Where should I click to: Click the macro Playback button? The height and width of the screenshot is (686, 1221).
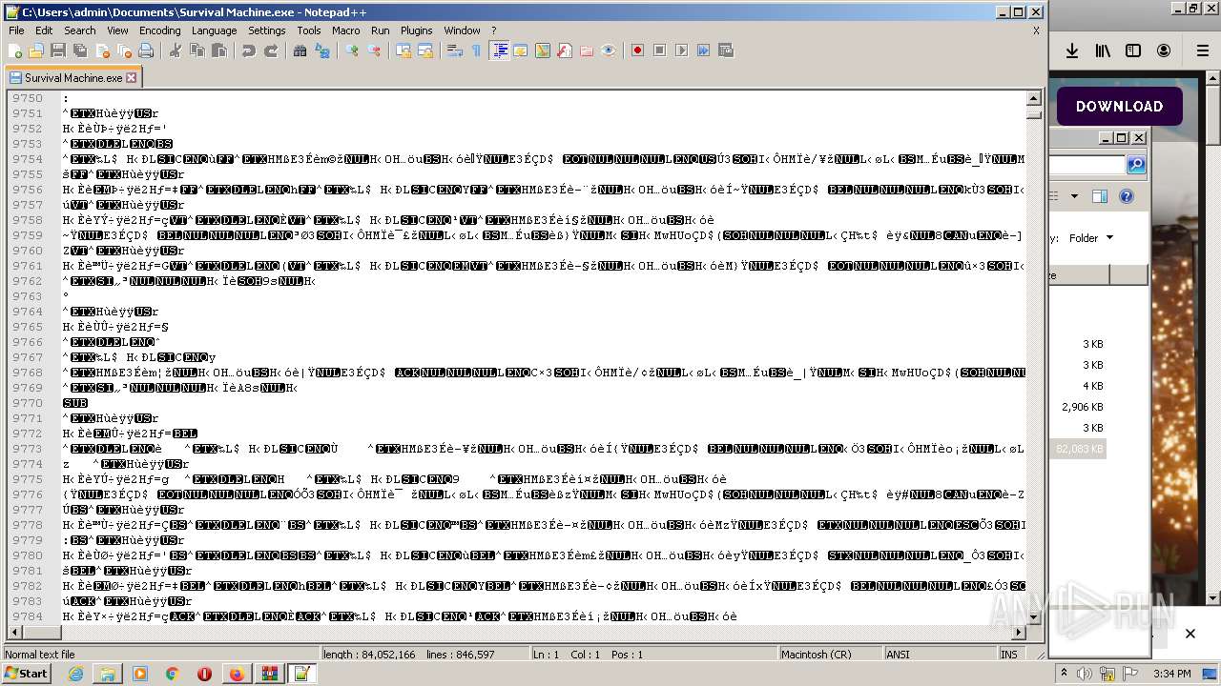pyautogui.click(x=682, y=50)
